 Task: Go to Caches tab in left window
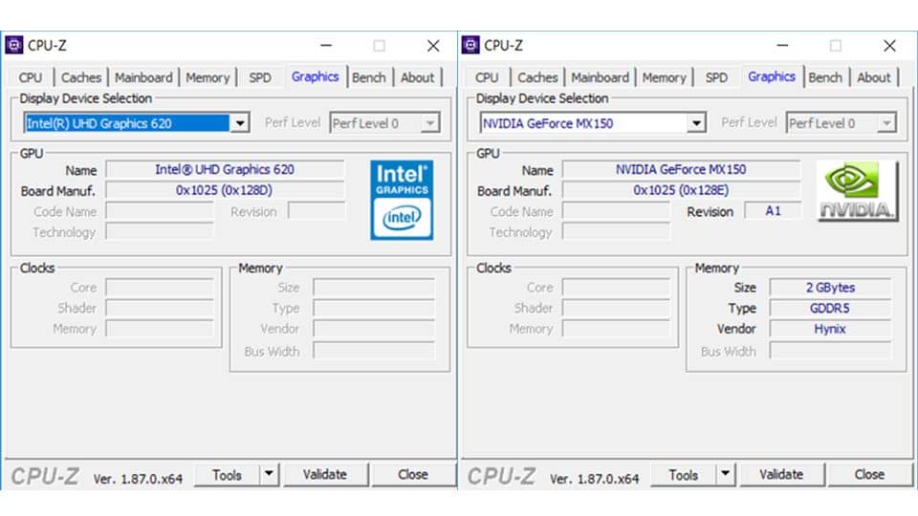coord(81,77)
